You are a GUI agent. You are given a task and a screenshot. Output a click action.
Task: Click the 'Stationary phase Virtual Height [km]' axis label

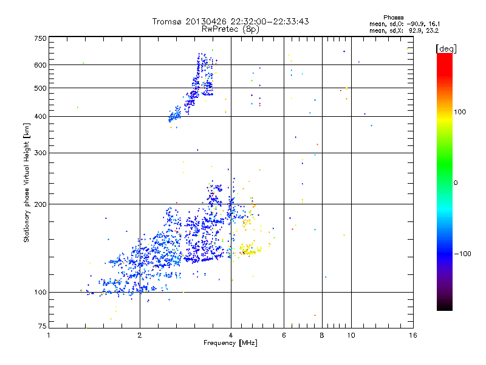27,183
